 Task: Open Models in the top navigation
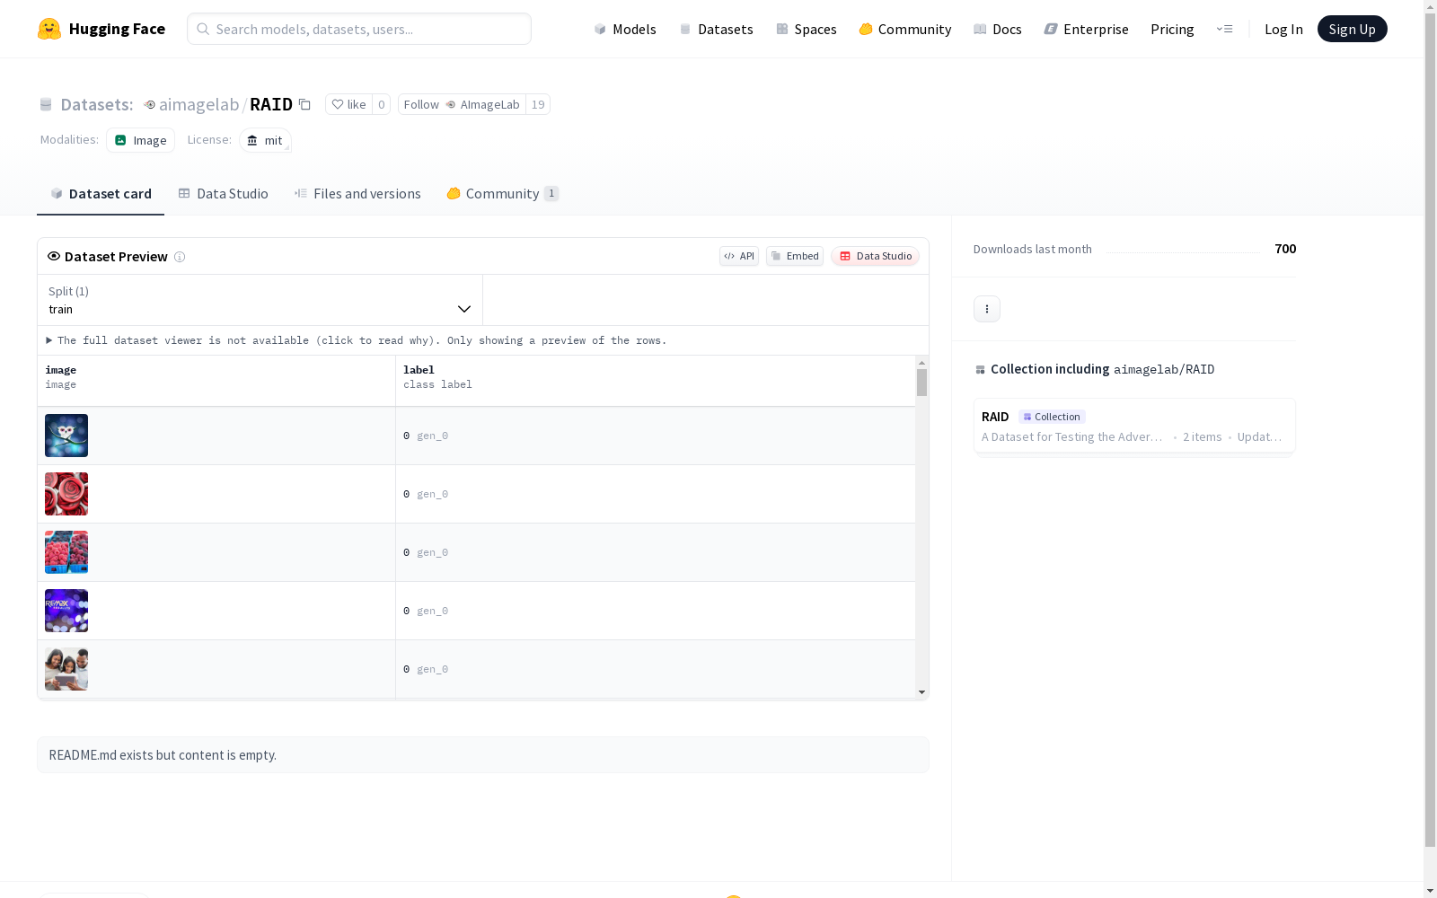625,29
